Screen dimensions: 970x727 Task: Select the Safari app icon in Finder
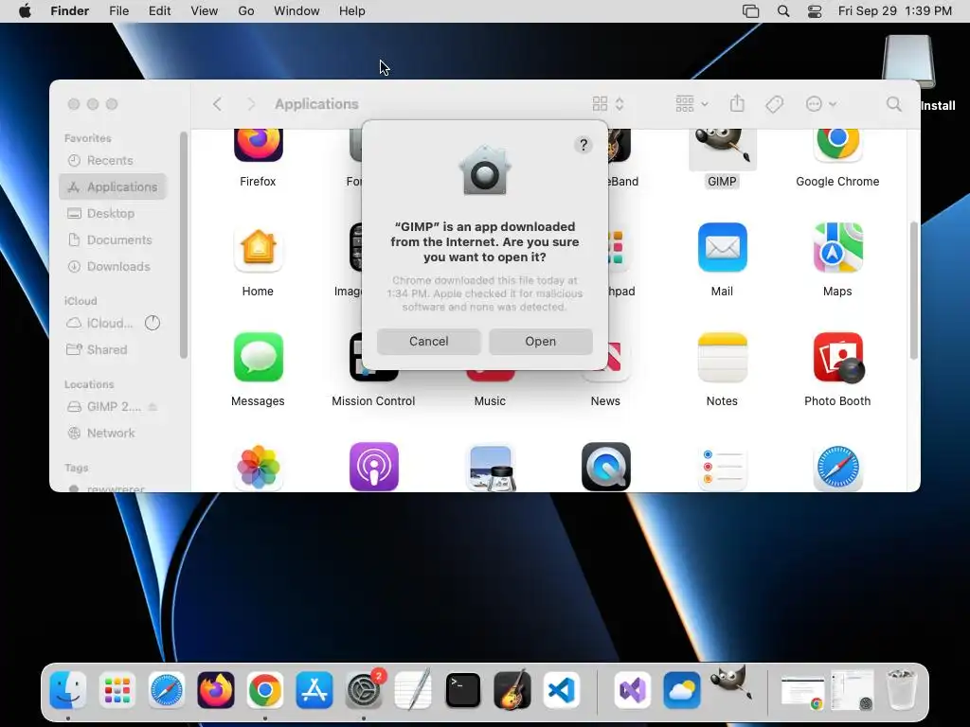click(x=837, y=468)
